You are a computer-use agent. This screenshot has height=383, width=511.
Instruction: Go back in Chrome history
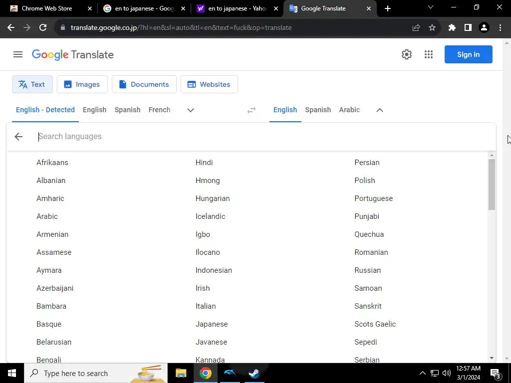point(11,28)
